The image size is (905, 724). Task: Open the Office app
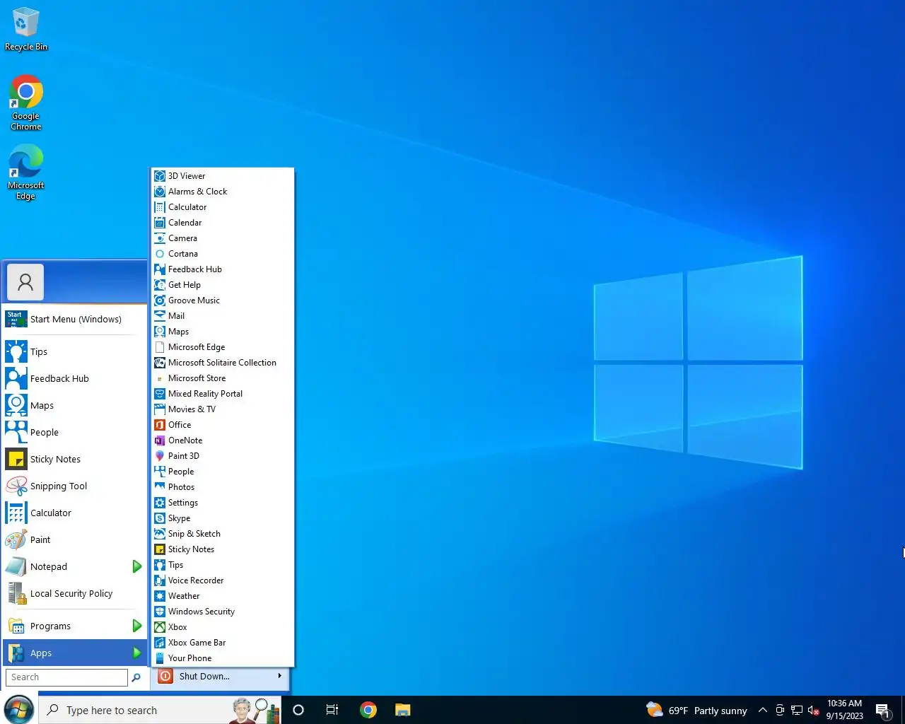point(222,425)
